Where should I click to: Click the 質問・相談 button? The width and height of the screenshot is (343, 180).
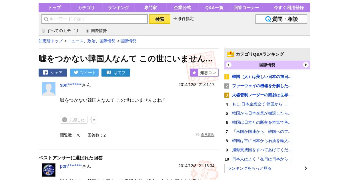(281, 19)
